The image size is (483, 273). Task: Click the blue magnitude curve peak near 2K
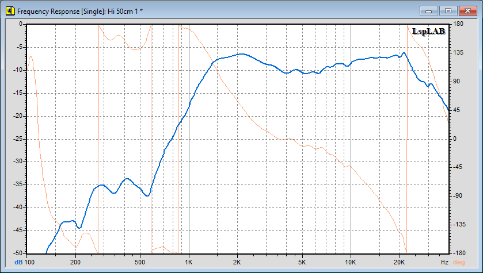coord(241,54)
